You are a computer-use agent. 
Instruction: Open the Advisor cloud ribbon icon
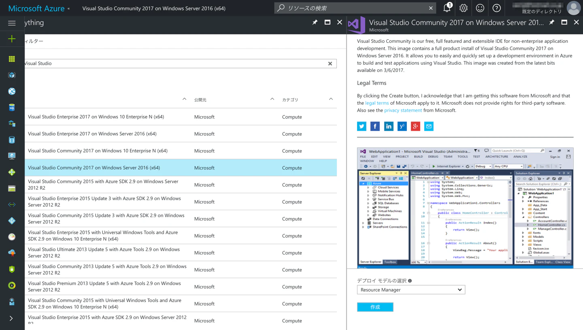click(12, 253)
